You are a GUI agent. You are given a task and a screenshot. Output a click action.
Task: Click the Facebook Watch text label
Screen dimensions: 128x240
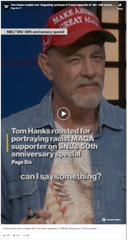point(113,220)
